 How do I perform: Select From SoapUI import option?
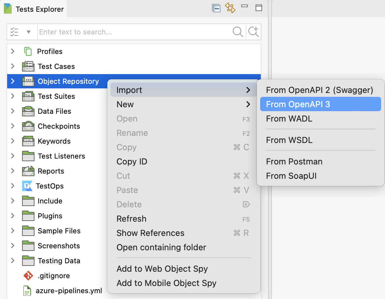(x=320, y=176)
